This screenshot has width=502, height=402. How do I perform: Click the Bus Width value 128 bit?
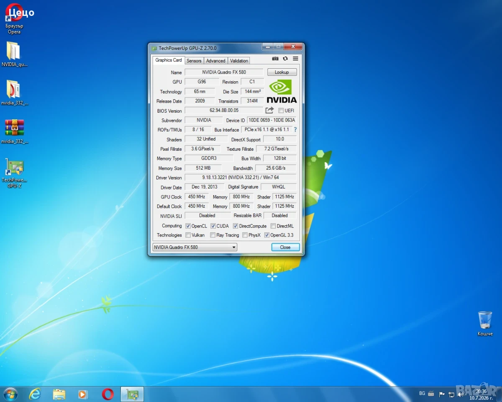click(280, 158)
